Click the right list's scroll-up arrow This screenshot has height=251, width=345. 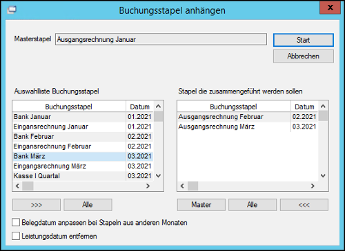click(x=323, y=106)
